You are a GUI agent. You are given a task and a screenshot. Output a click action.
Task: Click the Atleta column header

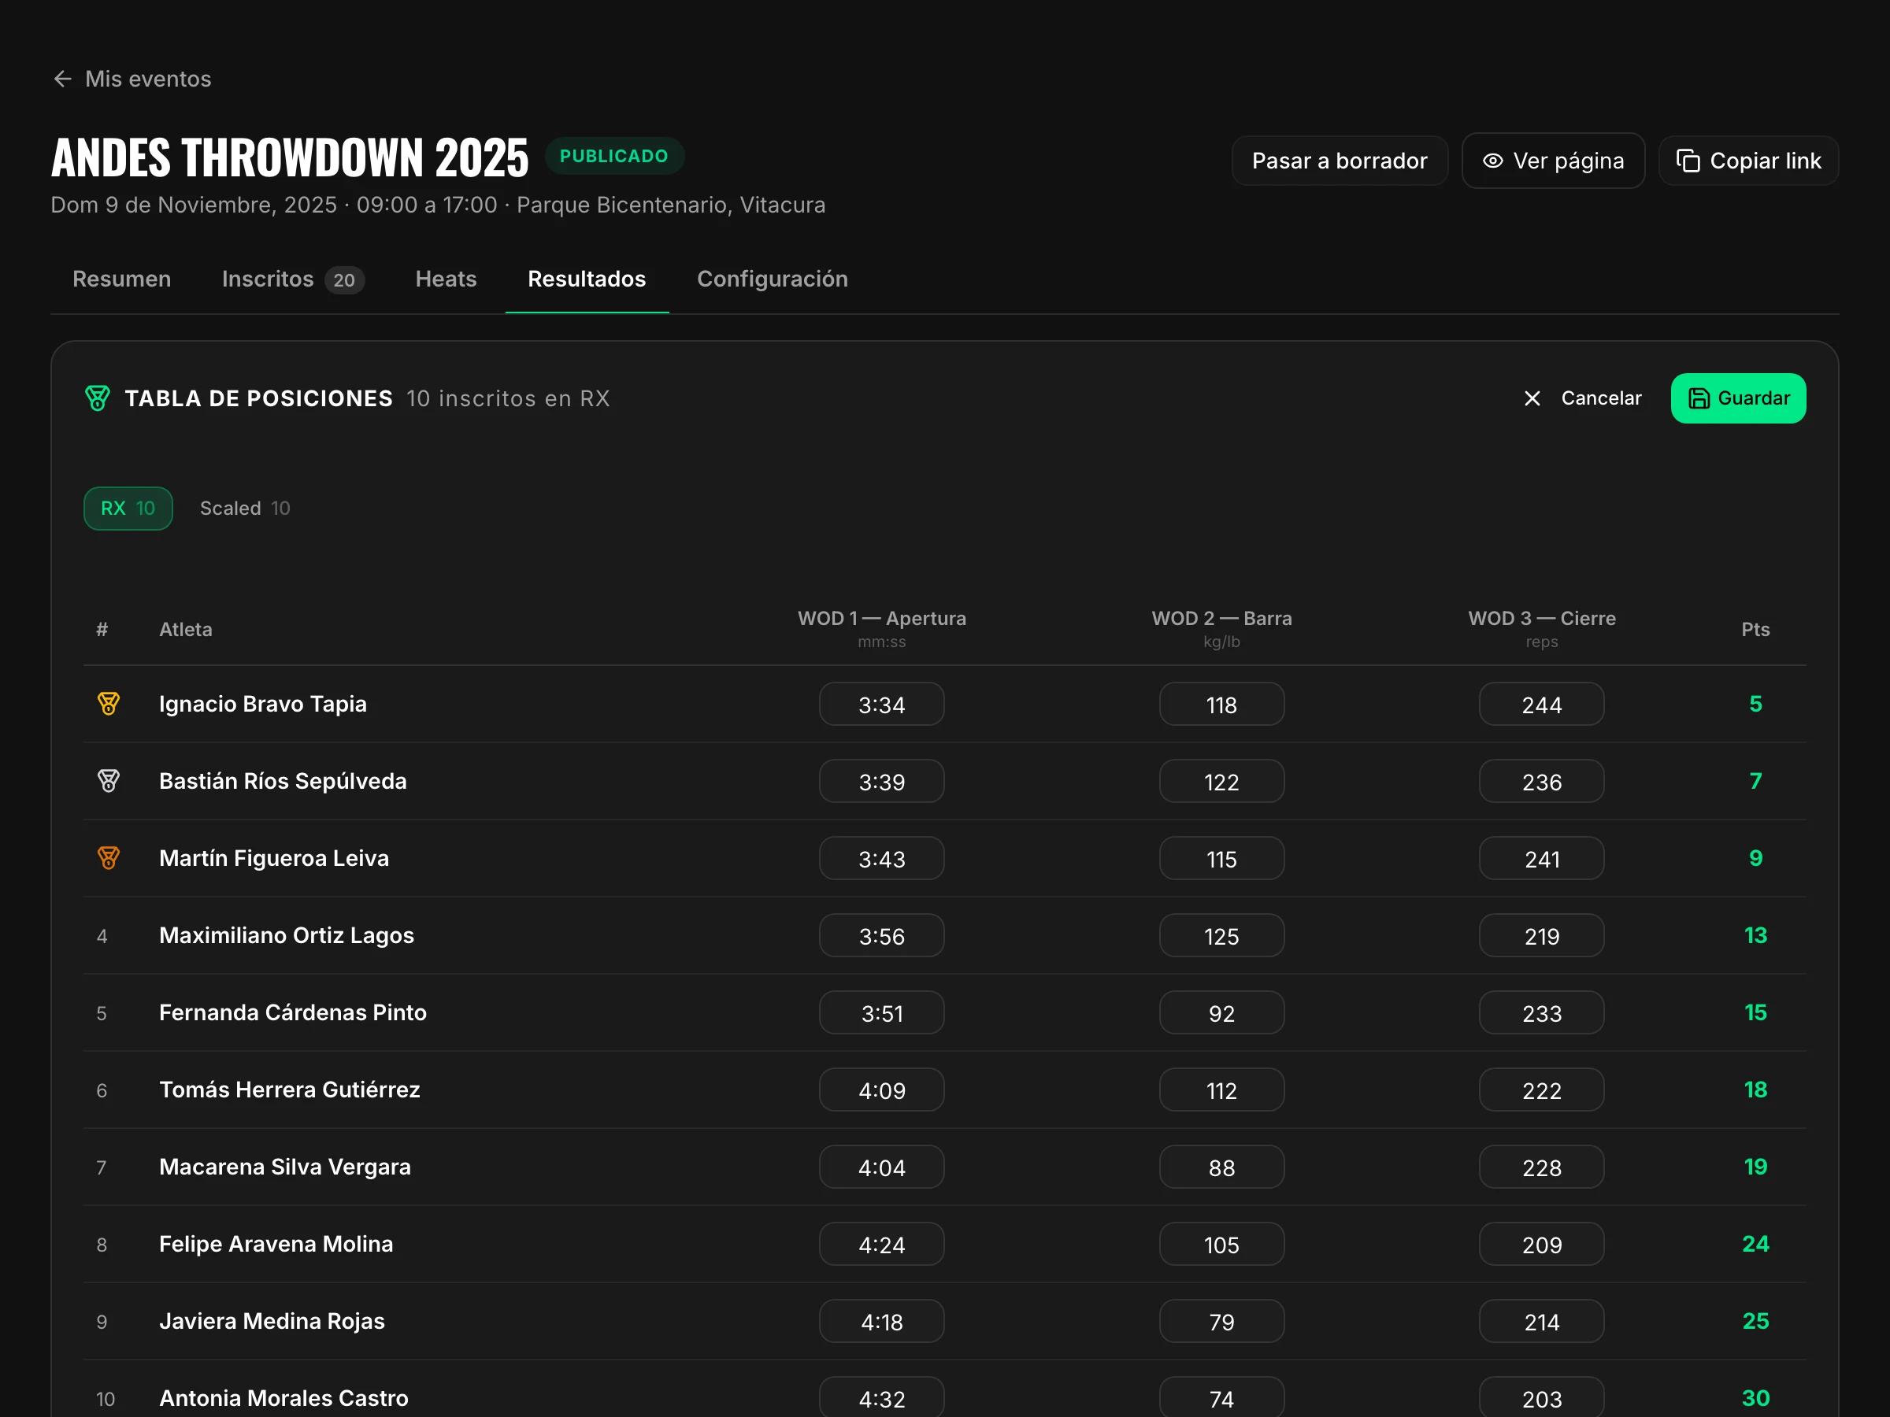(185, 630)
